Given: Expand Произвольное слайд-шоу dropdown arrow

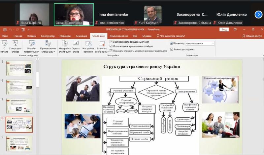Looking at the screenshot, I should (x=54, y=52).
